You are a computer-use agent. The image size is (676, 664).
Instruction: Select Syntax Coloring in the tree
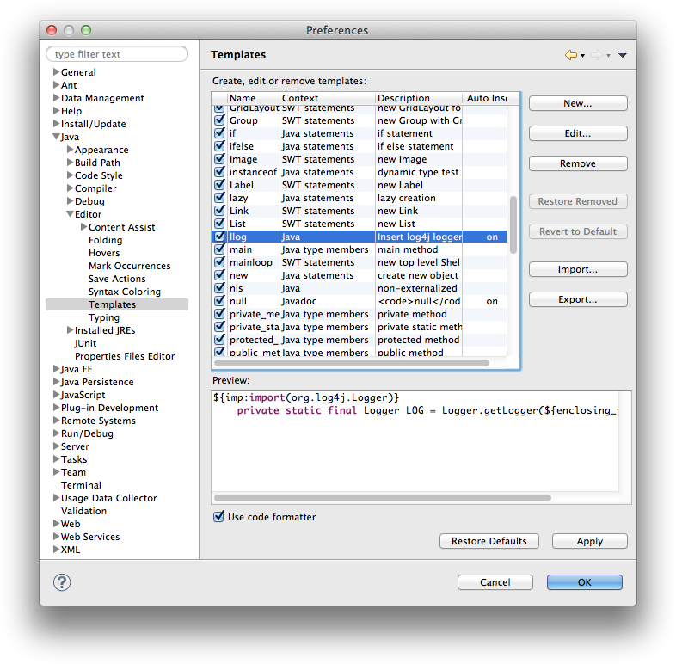(124, 292)
